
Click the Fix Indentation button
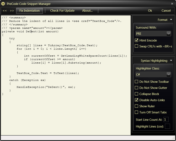tap(30, 11)
